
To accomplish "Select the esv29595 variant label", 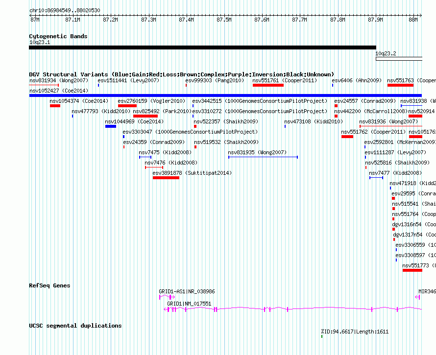I will pos(414,193).
